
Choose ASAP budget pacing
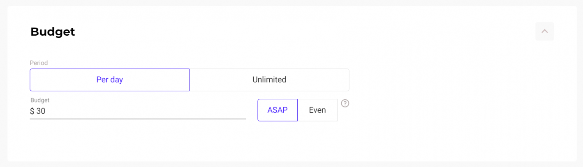pyautogui.click(x=278, y=110)
